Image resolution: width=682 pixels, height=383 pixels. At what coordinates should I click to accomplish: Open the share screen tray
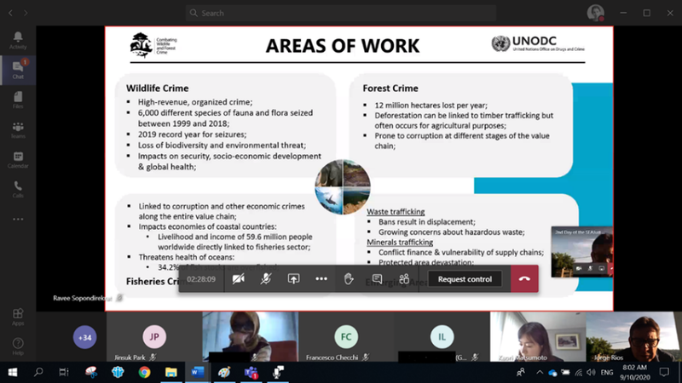coord(293,278)
